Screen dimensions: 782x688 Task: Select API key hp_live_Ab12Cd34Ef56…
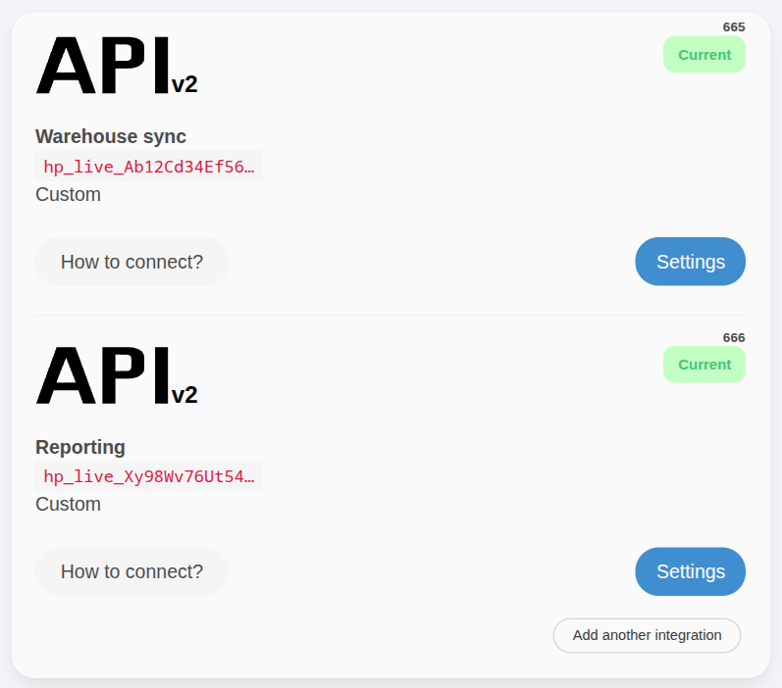click(x=148, y=166)
